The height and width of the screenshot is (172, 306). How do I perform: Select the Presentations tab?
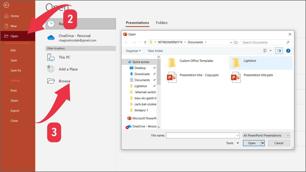(x=137, y=23)
